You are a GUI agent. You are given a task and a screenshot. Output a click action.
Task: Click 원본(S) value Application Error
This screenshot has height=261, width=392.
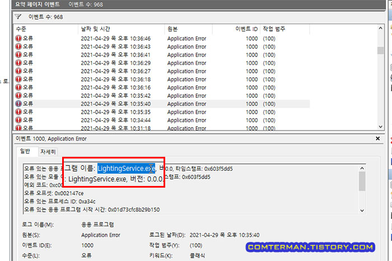pos(100,235)
